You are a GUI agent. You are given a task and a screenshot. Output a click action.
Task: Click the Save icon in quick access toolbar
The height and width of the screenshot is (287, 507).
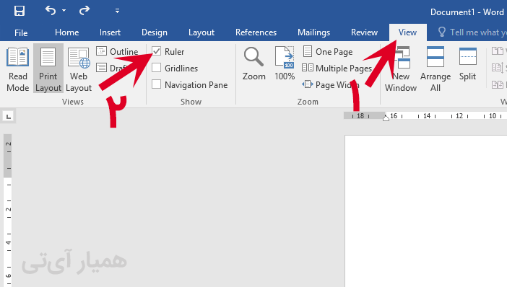click(x=19, y=11)
